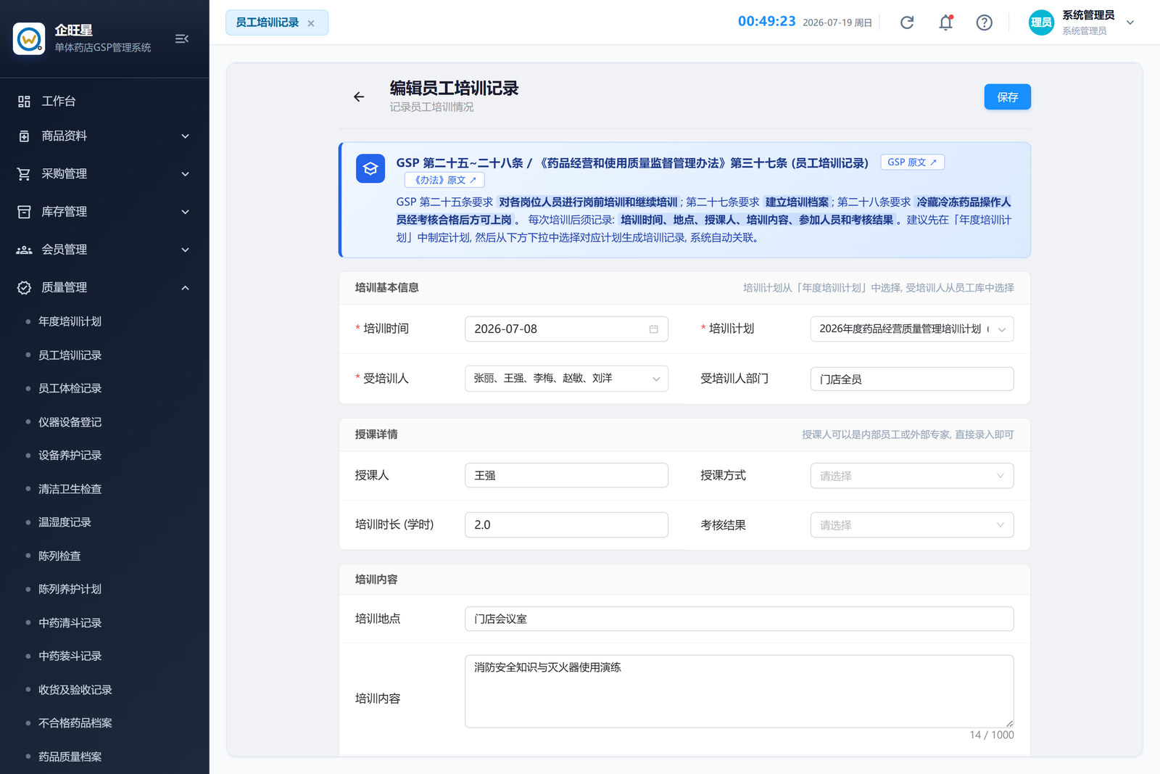Click the graduation cap icon in GSP banner
The image size is (1160, 774).
pos(370,169)
